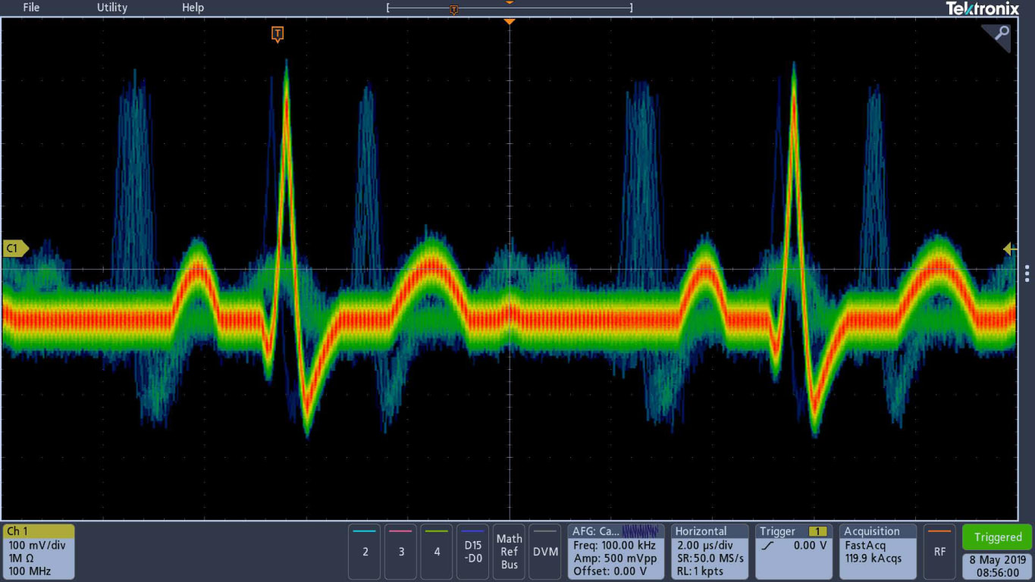Image resolution: width=1035 pixels, height=582 pixels.
Task: Open the AFG generator settings badge
Action: tap(616, 552)
